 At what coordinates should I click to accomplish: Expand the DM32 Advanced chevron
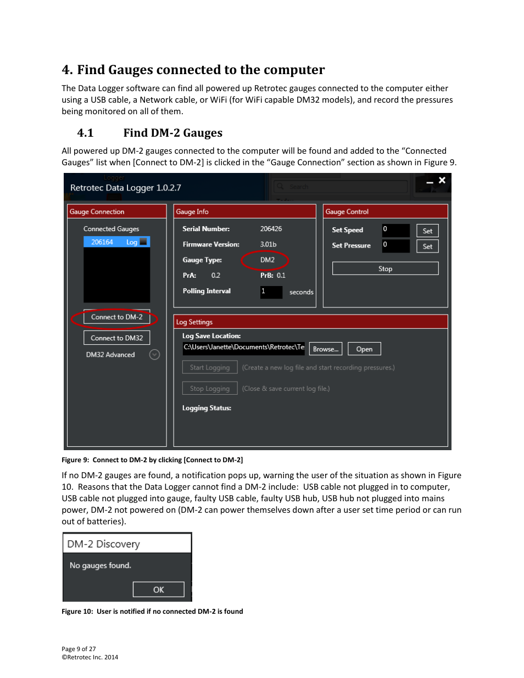click(155, 355)
